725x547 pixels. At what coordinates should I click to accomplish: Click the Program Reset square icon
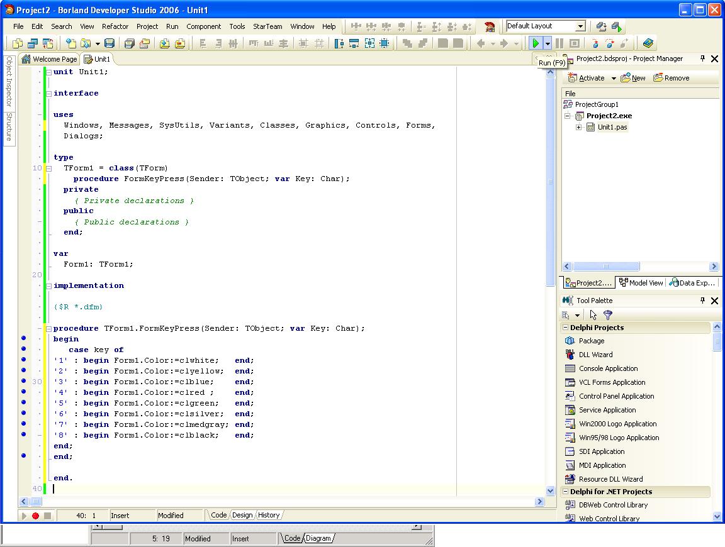click(x=575, y=43)
